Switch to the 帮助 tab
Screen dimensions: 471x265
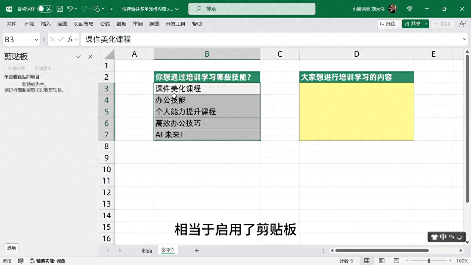pos(197,24)
